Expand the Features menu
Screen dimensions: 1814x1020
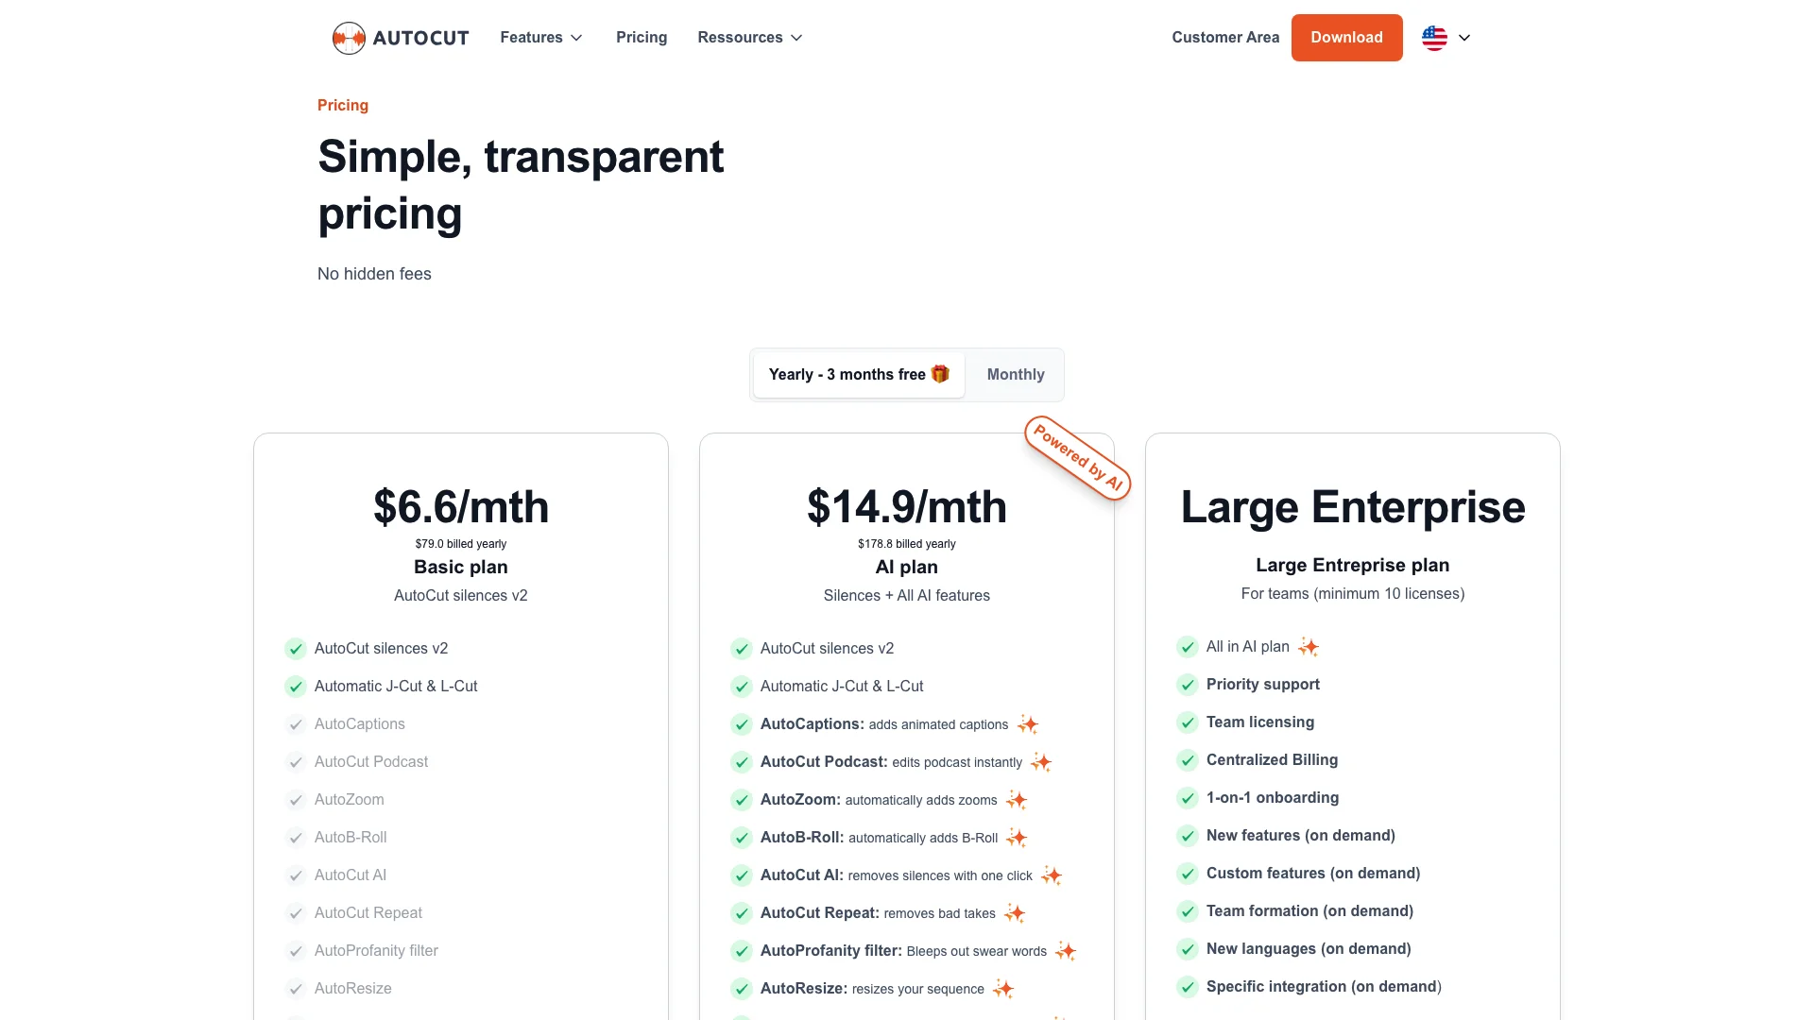point(541,38)
